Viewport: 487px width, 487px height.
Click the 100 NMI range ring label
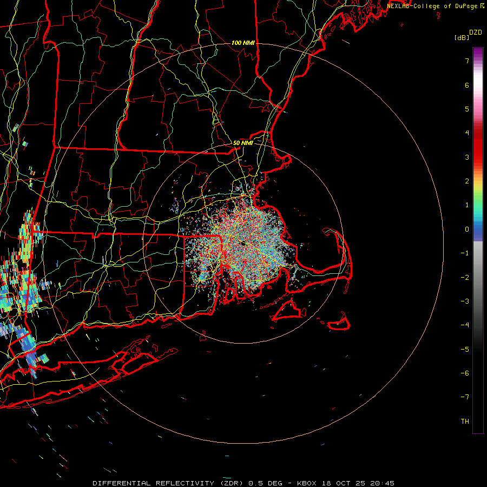click(x=243, y=43)
